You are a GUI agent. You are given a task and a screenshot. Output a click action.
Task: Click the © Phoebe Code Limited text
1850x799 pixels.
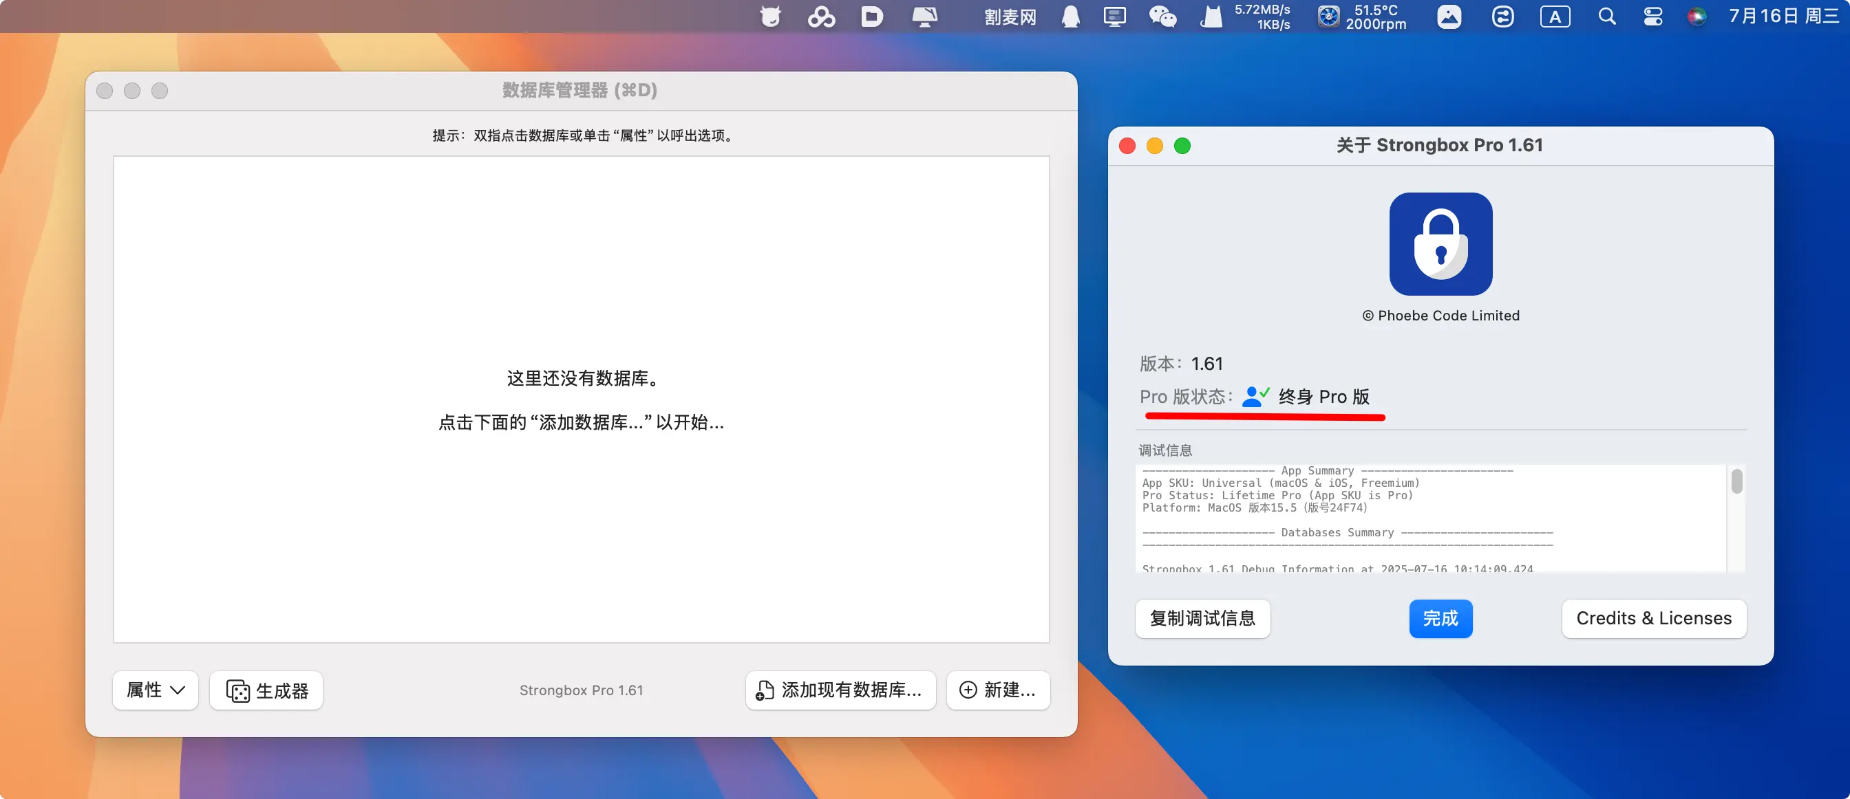1440,316
